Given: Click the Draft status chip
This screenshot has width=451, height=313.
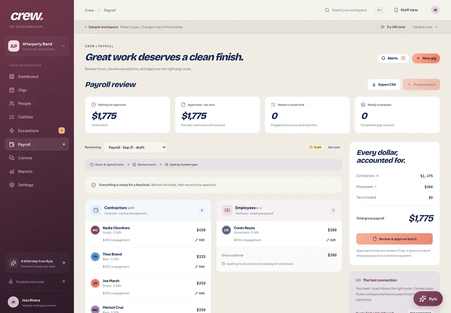Looking at the screenshot, I should (315, 147).
